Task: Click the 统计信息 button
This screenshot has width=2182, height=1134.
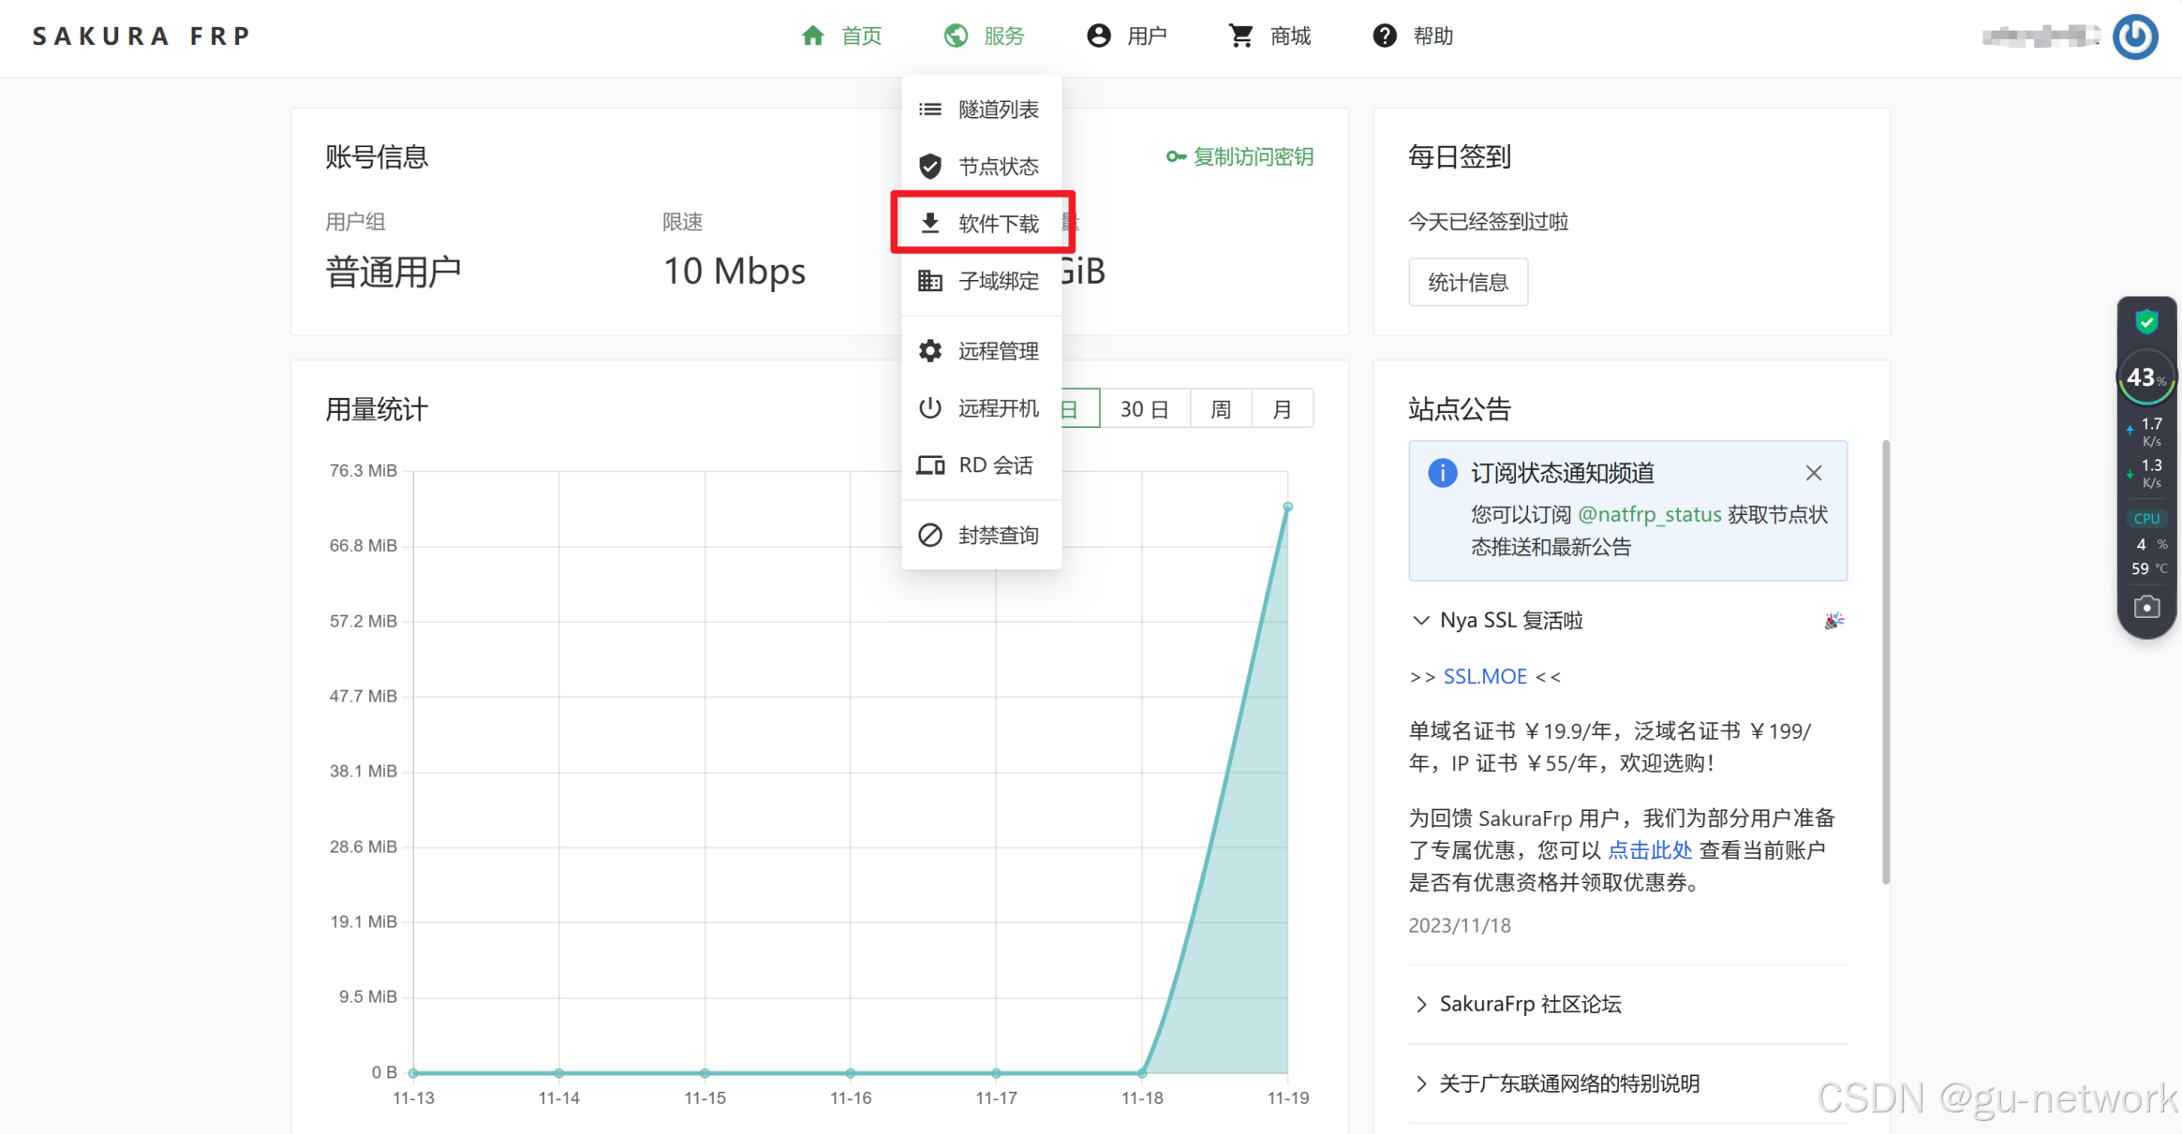Action: click(1467, 282)
